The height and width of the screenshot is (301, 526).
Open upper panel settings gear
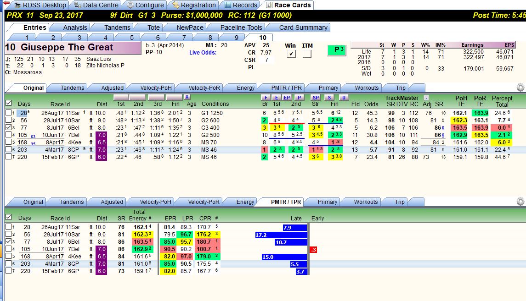tap(520, 88)
